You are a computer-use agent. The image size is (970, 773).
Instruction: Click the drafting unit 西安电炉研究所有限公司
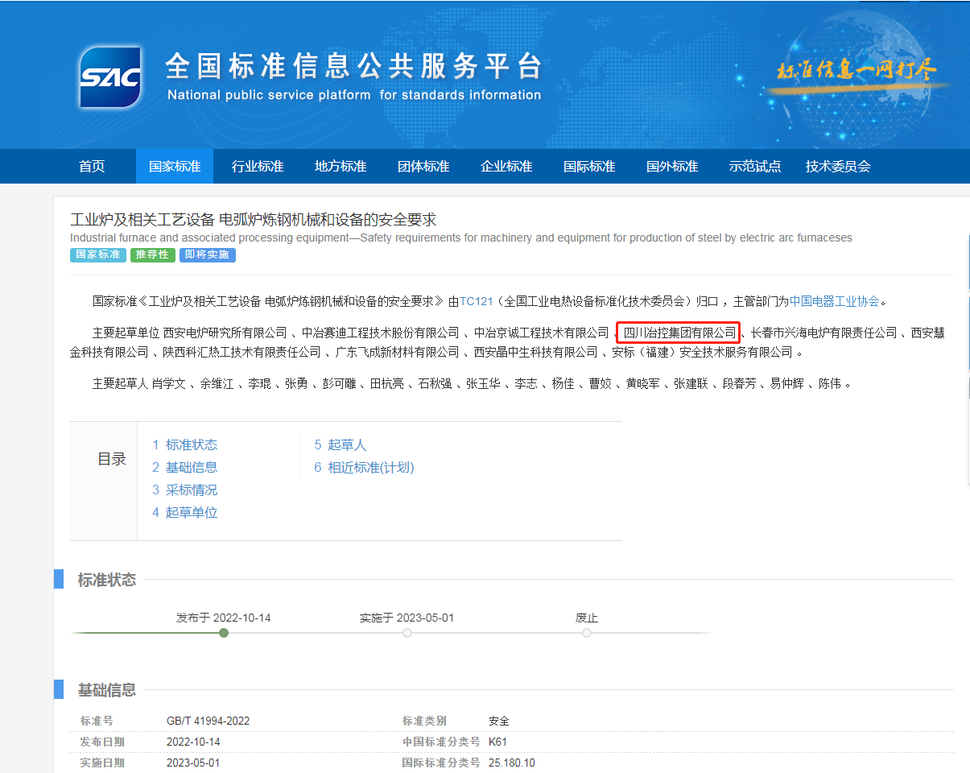225,333
